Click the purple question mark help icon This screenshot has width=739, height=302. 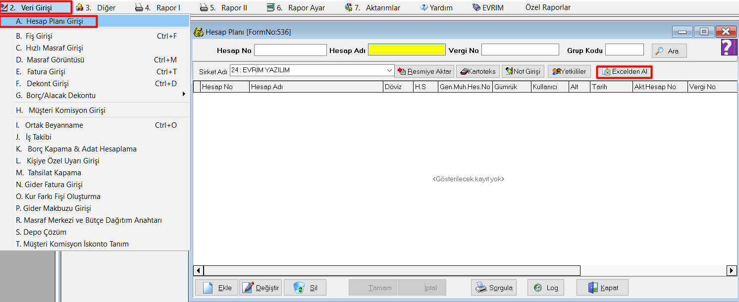pyautogui.click(x=728, y=48)
